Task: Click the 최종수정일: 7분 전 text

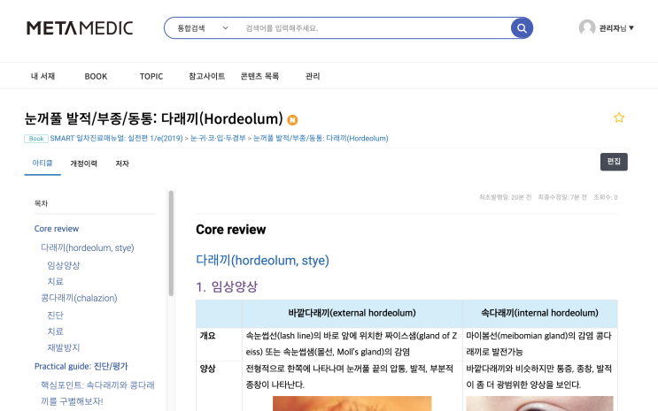Action: pyautogui.click(x=562, y=197)
